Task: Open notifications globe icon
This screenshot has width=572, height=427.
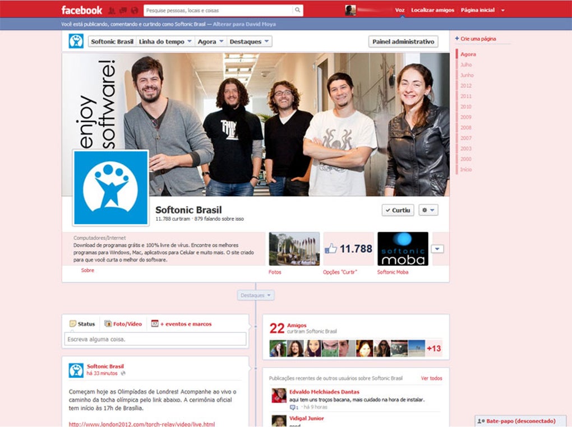Action: pyautogui.click(x=134, y=10)
